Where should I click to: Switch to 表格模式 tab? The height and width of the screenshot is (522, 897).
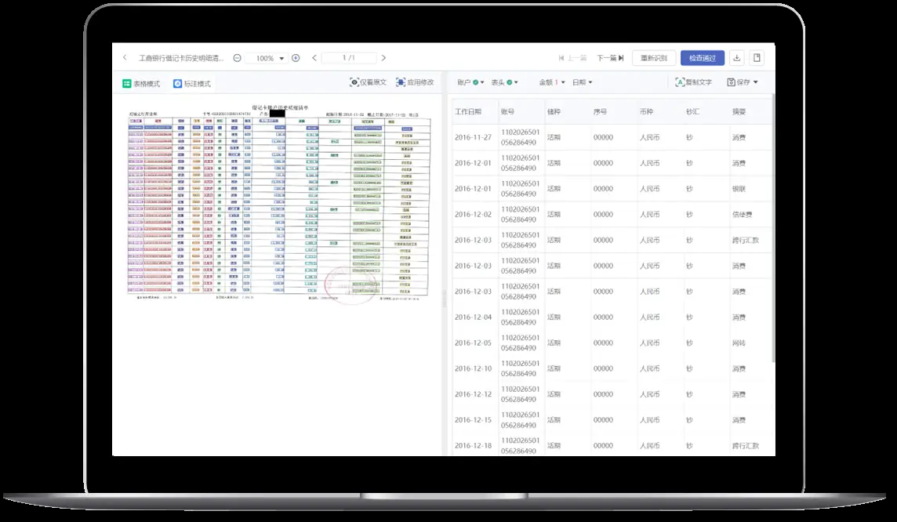click(x=141, y=84)
